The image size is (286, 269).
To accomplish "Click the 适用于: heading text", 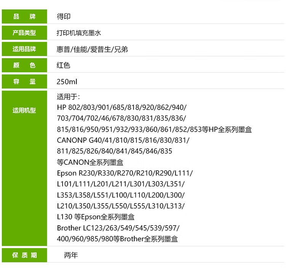I will 68,97.
